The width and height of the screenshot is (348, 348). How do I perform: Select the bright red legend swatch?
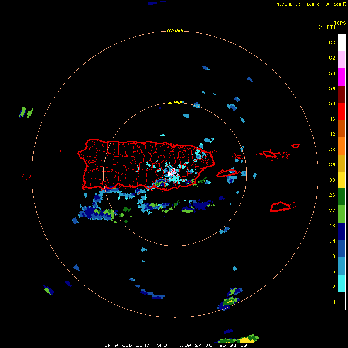pyautogui.click(x=341, y=111)
